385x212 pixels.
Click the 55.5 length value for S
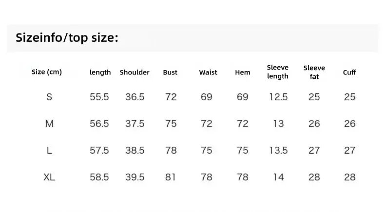coord(99,97)
